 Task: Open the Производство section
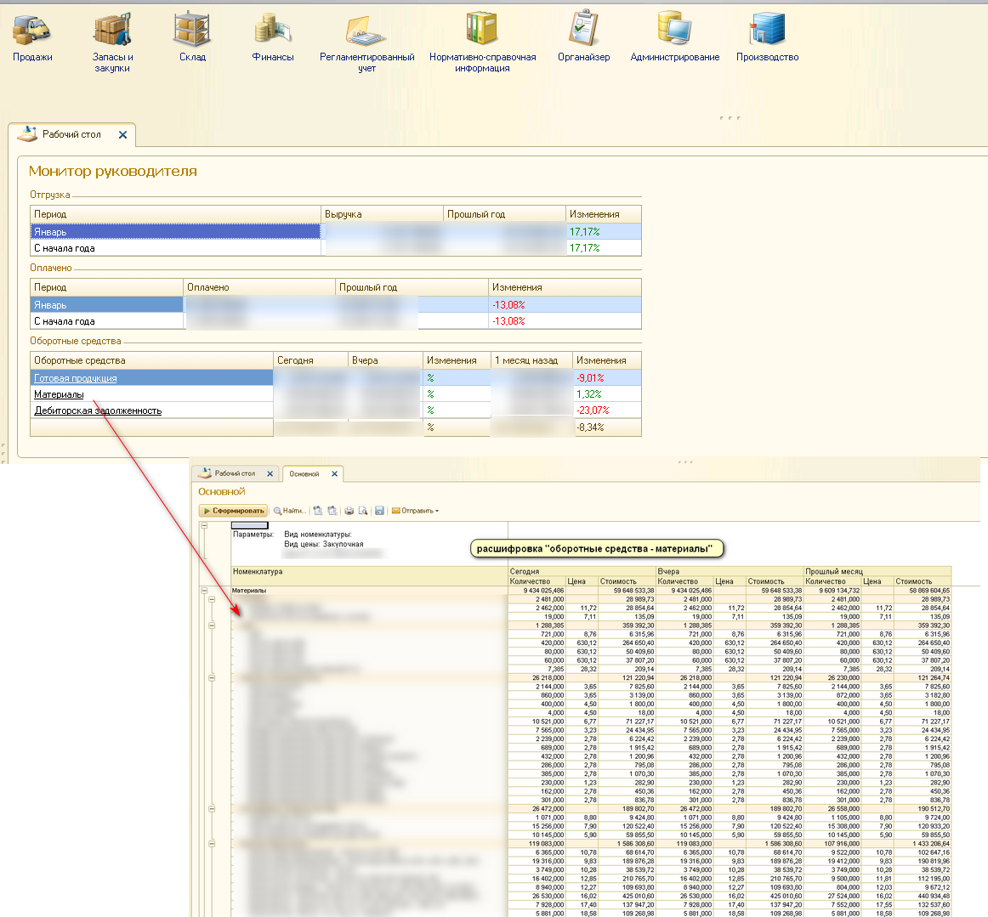click(767, 38)
